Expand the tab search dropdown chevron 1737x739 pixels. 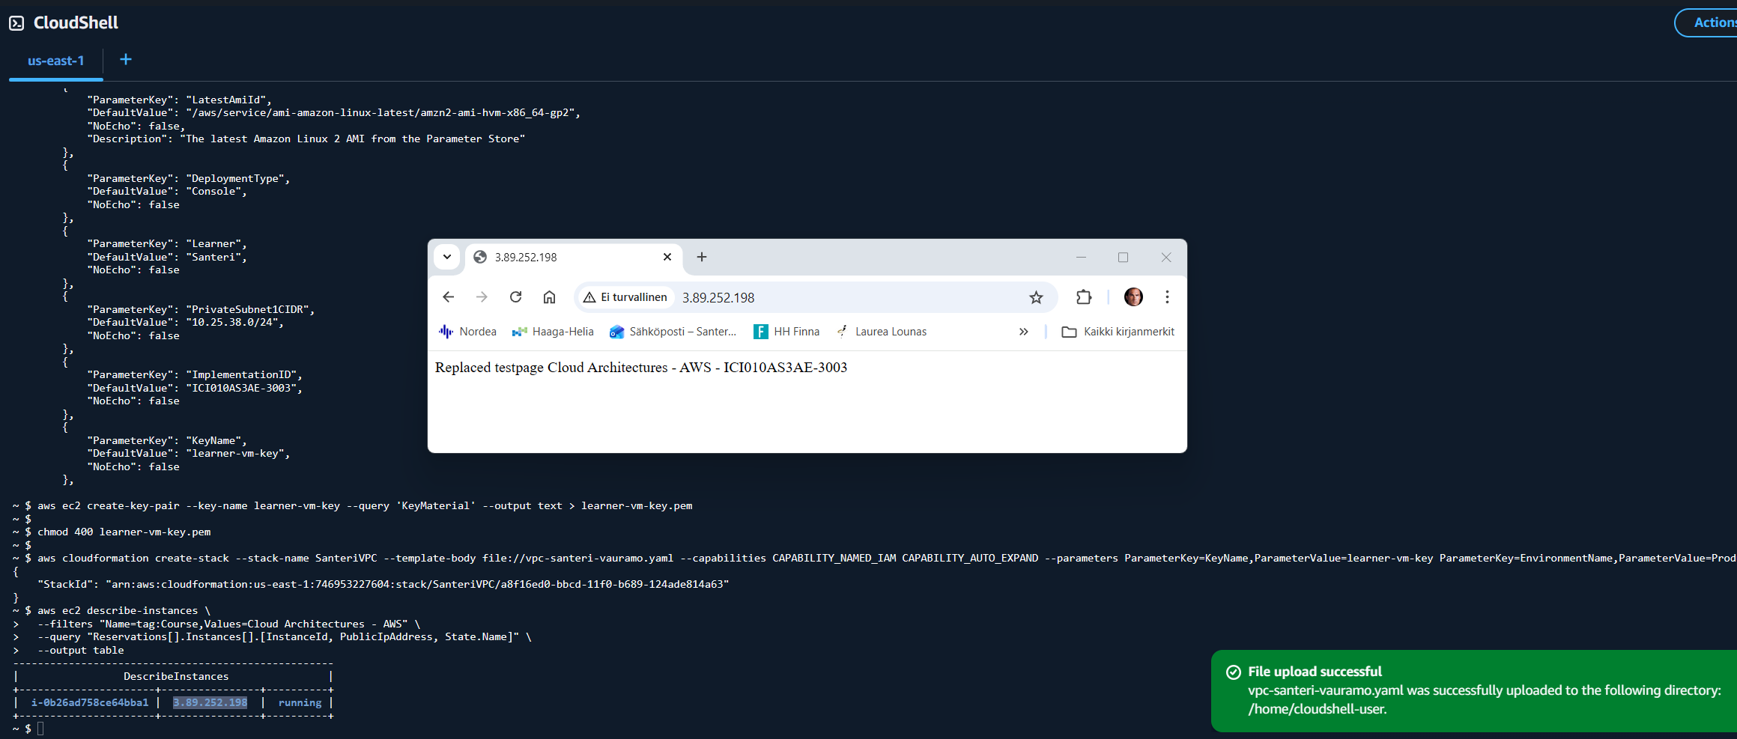click(x=447, y=257)
